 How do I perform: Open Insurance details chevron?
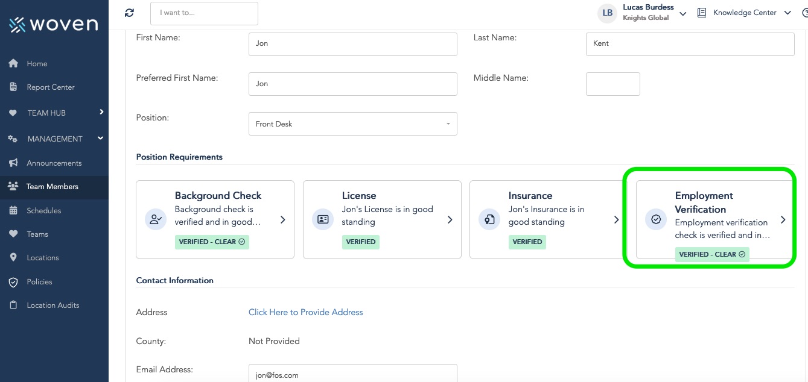tap(616, 220)
